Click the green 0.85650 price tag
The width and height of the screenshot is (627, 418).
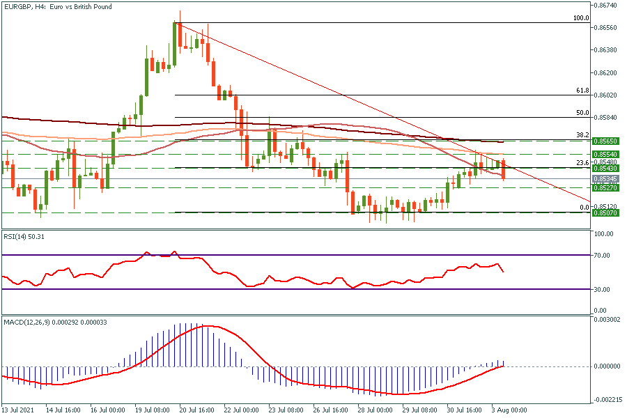coord(605,141)
